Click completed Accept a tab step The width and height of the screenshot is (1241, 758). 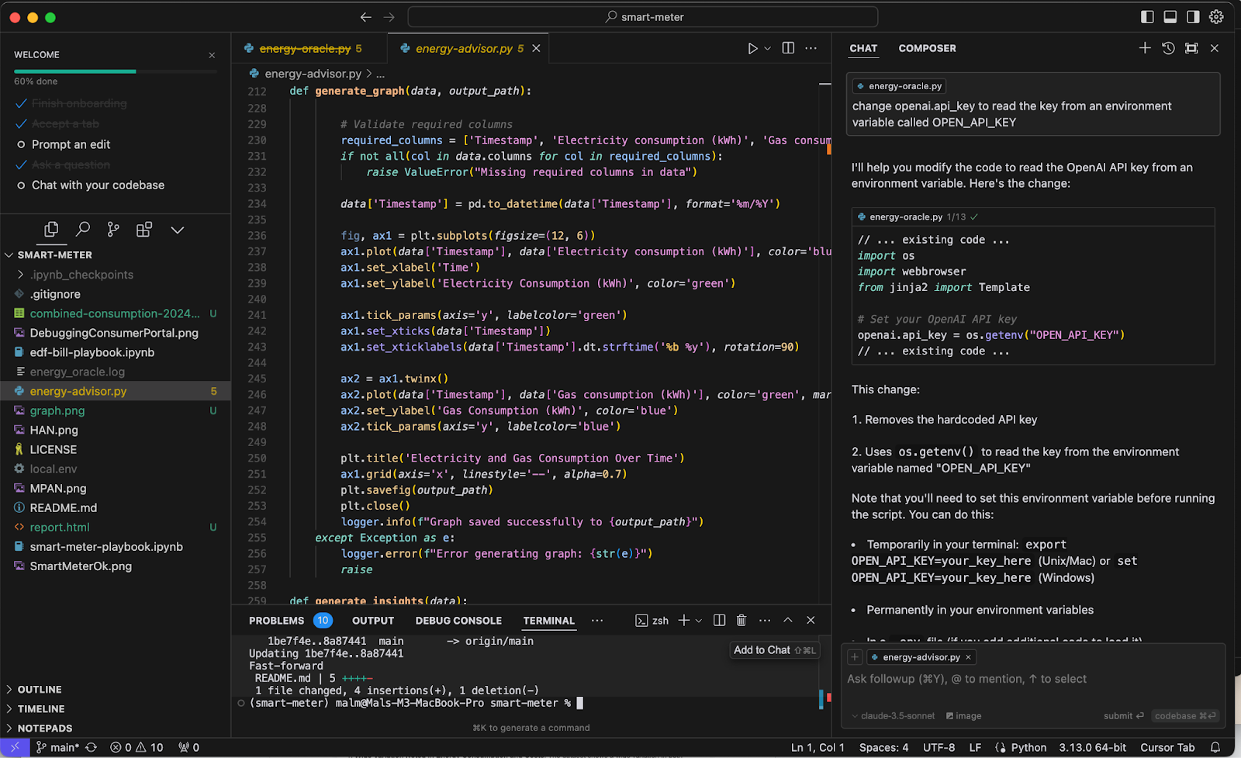(65, 123)
